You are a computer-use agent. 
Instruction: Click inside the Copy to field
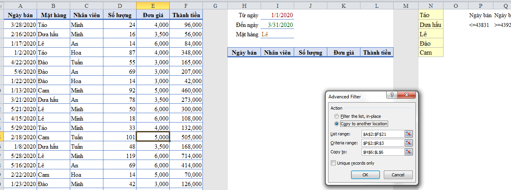pos(382,152)
